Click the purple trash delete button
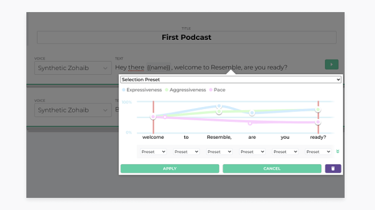This screenshot has height=210, width=375. coord(333,169)
